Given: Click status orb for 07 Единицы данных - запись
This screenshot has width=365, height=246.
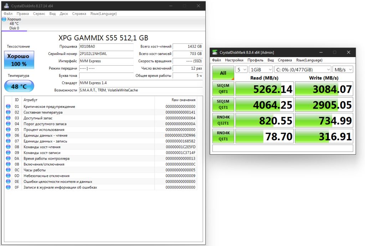Looking at the screenshot, I should click(8, 141).
